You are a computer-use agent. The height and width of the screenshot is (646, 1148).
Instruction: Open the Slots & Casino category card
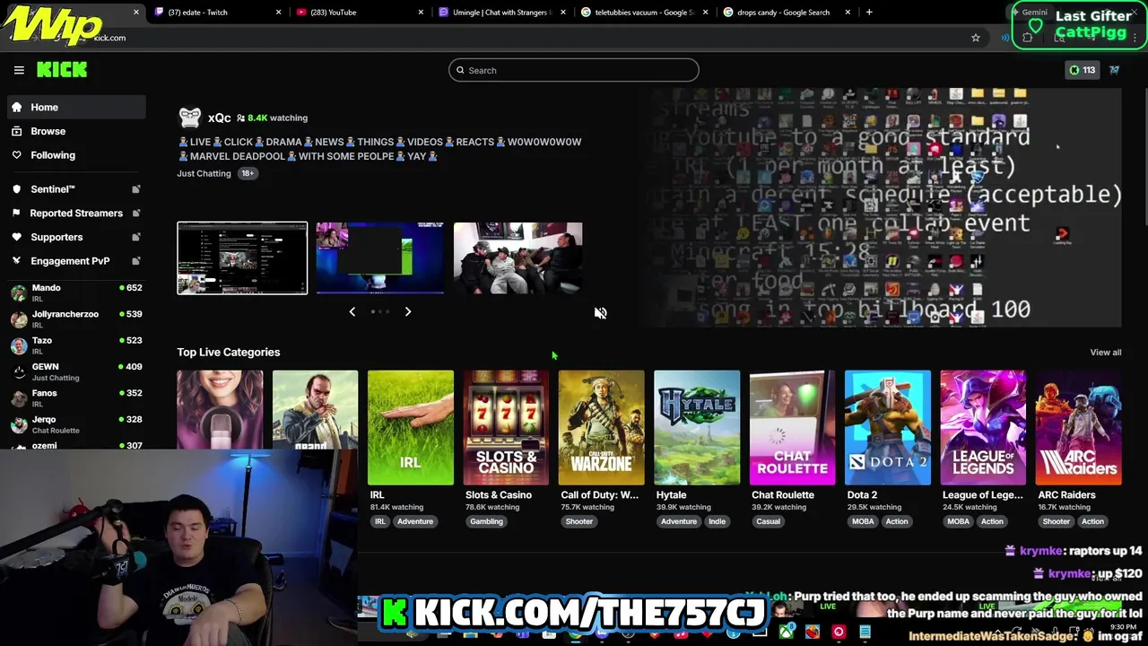[x=506, y=427]
